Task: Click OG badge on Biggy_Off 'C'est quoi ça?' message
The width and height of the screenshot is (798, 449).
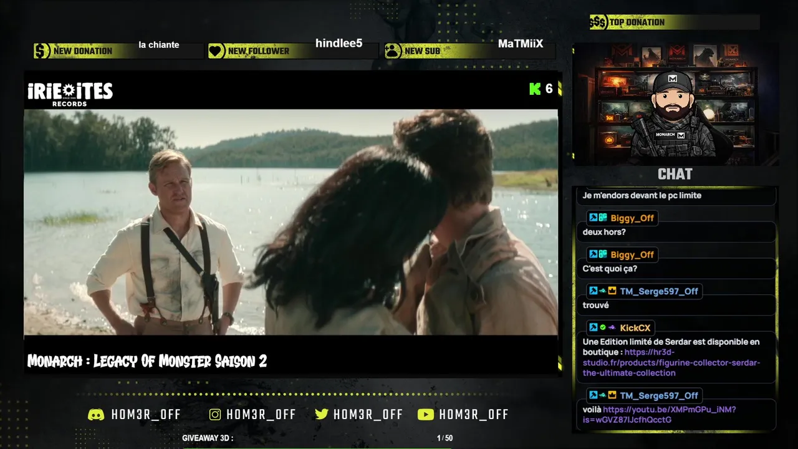Action: click(x=603, y=254)
